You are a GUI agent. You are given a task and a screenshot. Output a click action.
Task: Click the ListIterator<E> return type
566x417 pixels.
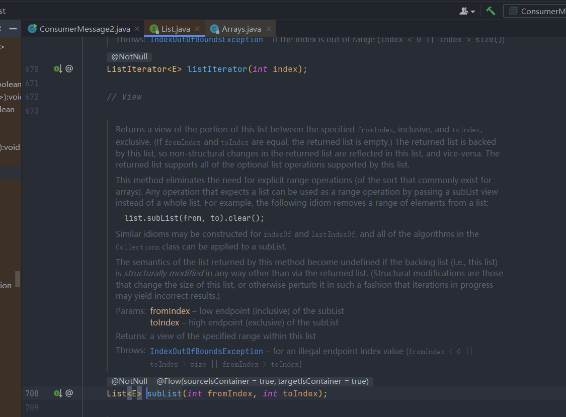[x=144, y=69]
